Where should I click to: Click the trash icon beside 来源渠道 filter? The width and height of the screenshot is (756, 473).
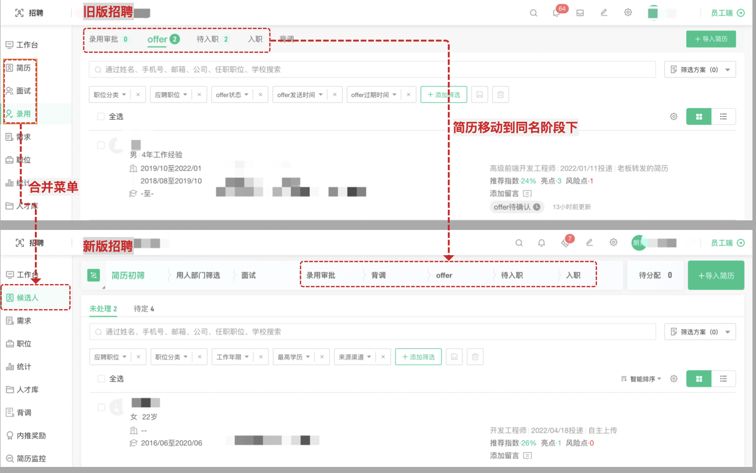[x=475, y=357]
